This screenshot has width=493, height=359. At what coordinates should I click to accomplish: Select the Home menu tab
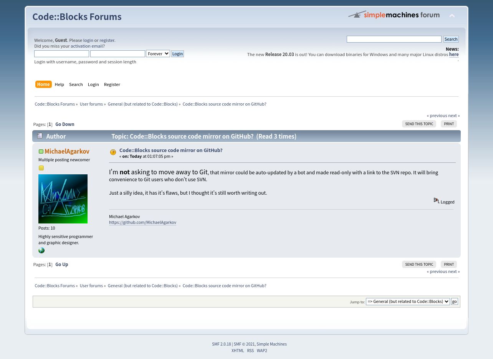tap(43, 84)
